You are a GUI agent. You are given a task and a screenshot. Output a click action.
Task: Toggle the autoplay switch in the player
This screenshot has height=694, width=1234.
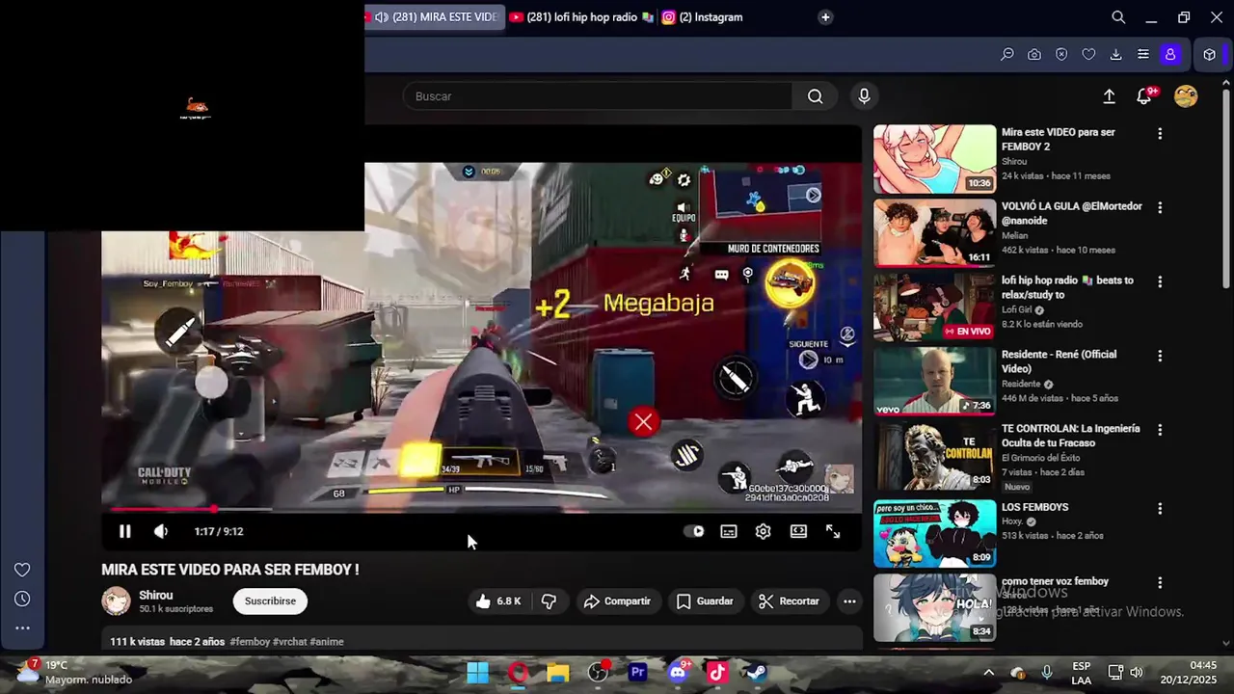pos(694,531)
